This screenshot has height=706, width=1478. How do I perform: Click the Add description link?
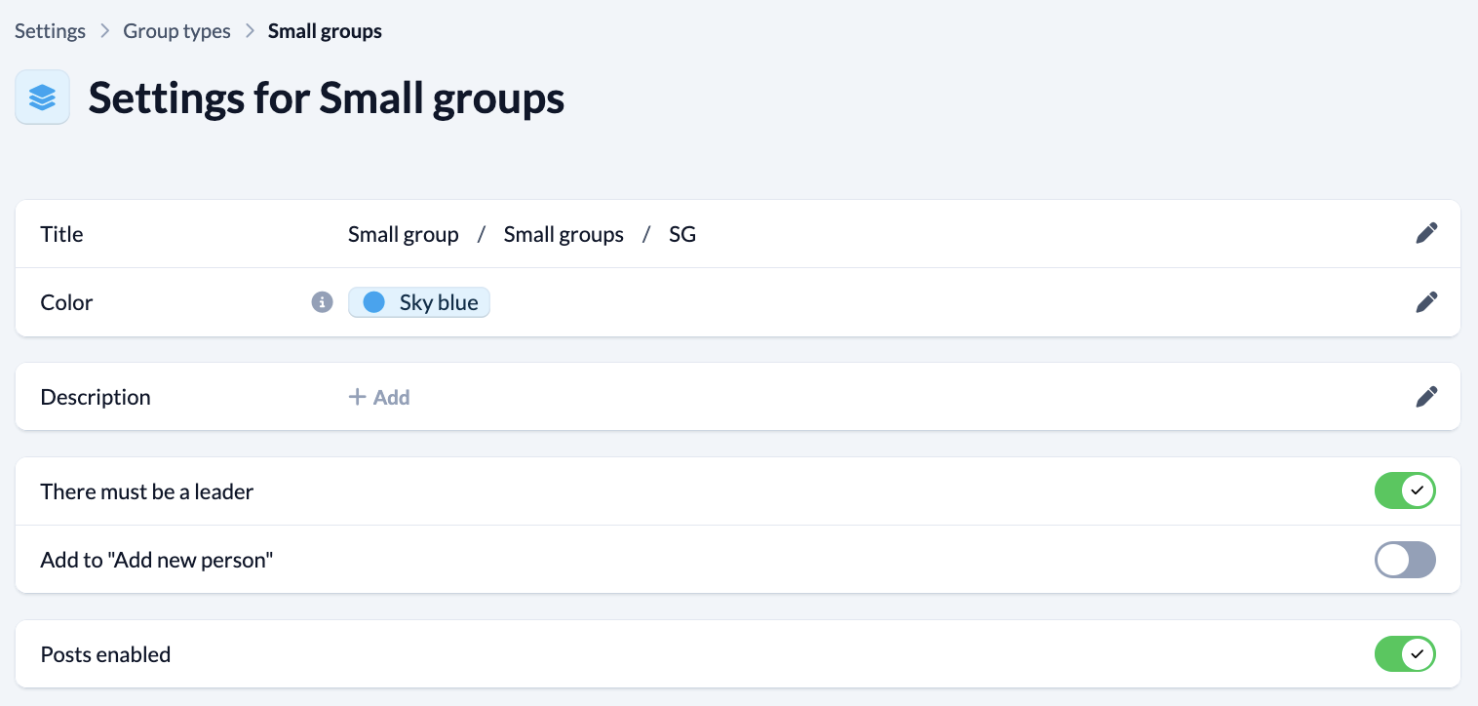pos(391,397)
